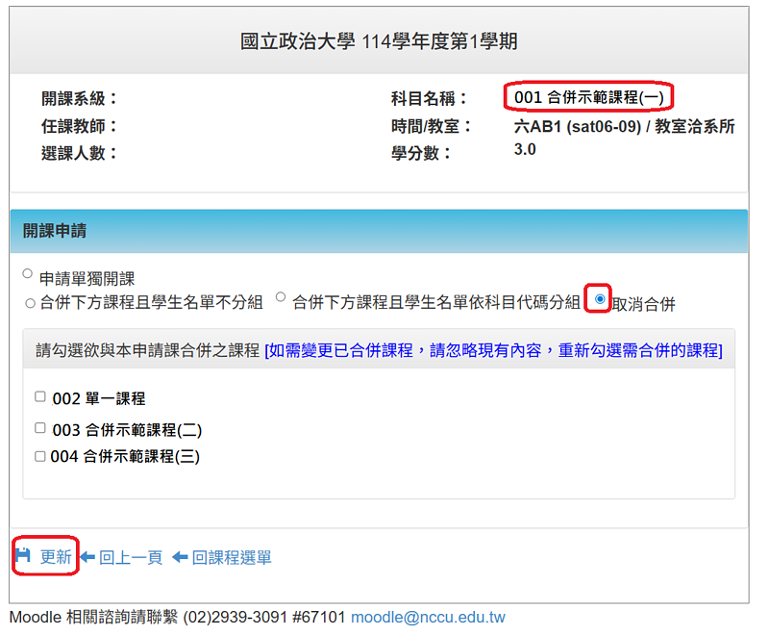Click the blue note about 如需變更已合併課程
Viewport: 769px width, 635px height.
tap(493, 350)
